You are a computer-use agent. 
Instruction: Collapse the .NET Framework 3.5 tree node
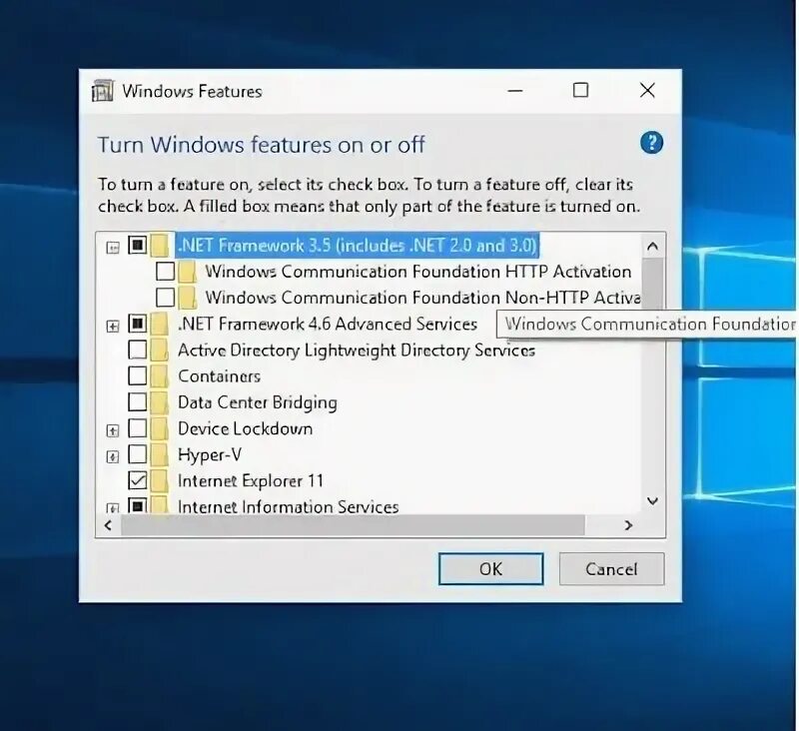113,248
